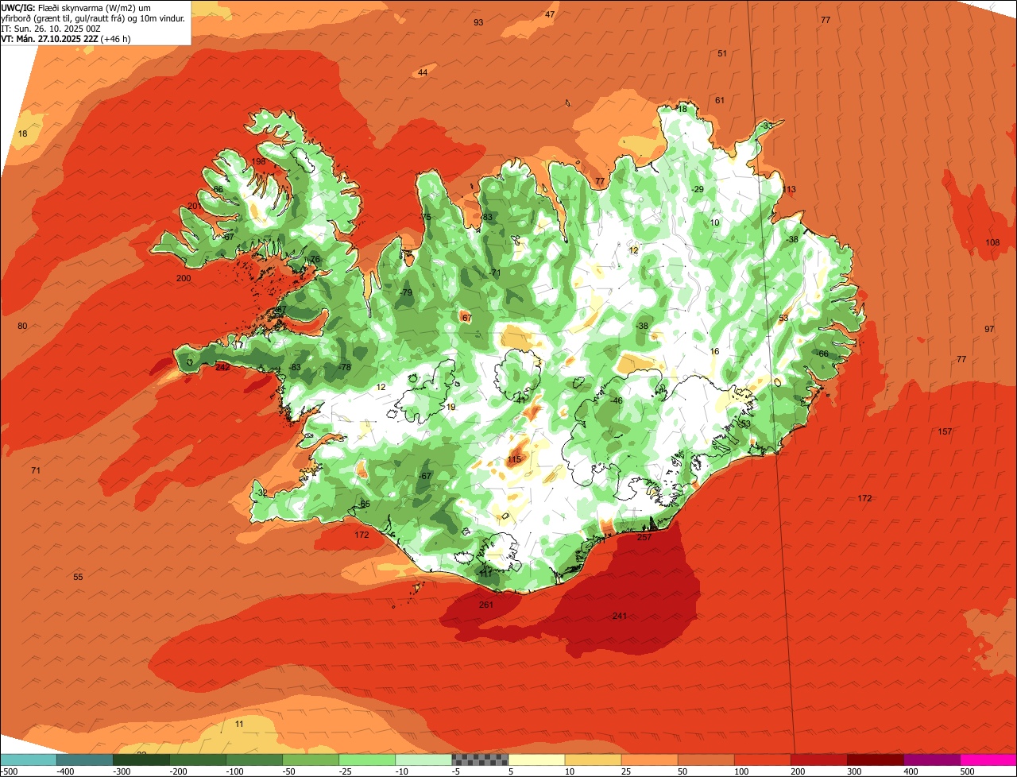Click the '-100' legend label
This screenshot has height=777, width=1017.
[x=234, y=771]
